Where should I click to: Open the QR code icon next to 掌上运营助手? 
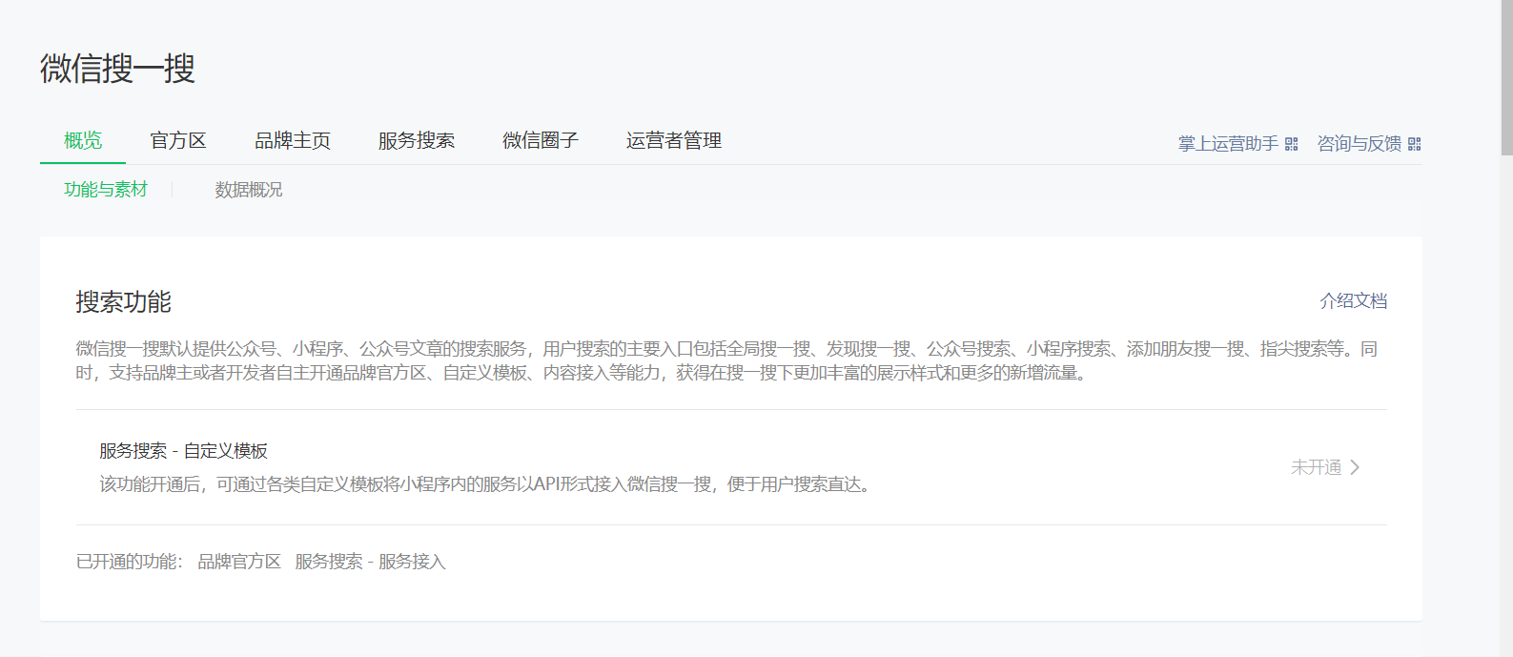(x=1291, y=144)
